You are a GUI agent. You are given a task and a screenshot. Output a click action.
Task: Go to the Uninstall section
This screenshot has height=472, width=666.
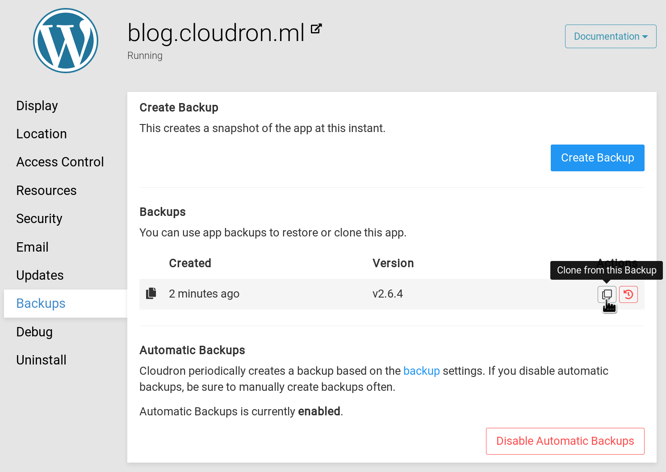[x=41, y=360]
